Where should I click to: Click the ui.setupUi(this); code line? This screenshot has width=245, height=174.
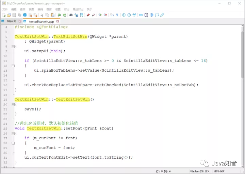(45, 51)
